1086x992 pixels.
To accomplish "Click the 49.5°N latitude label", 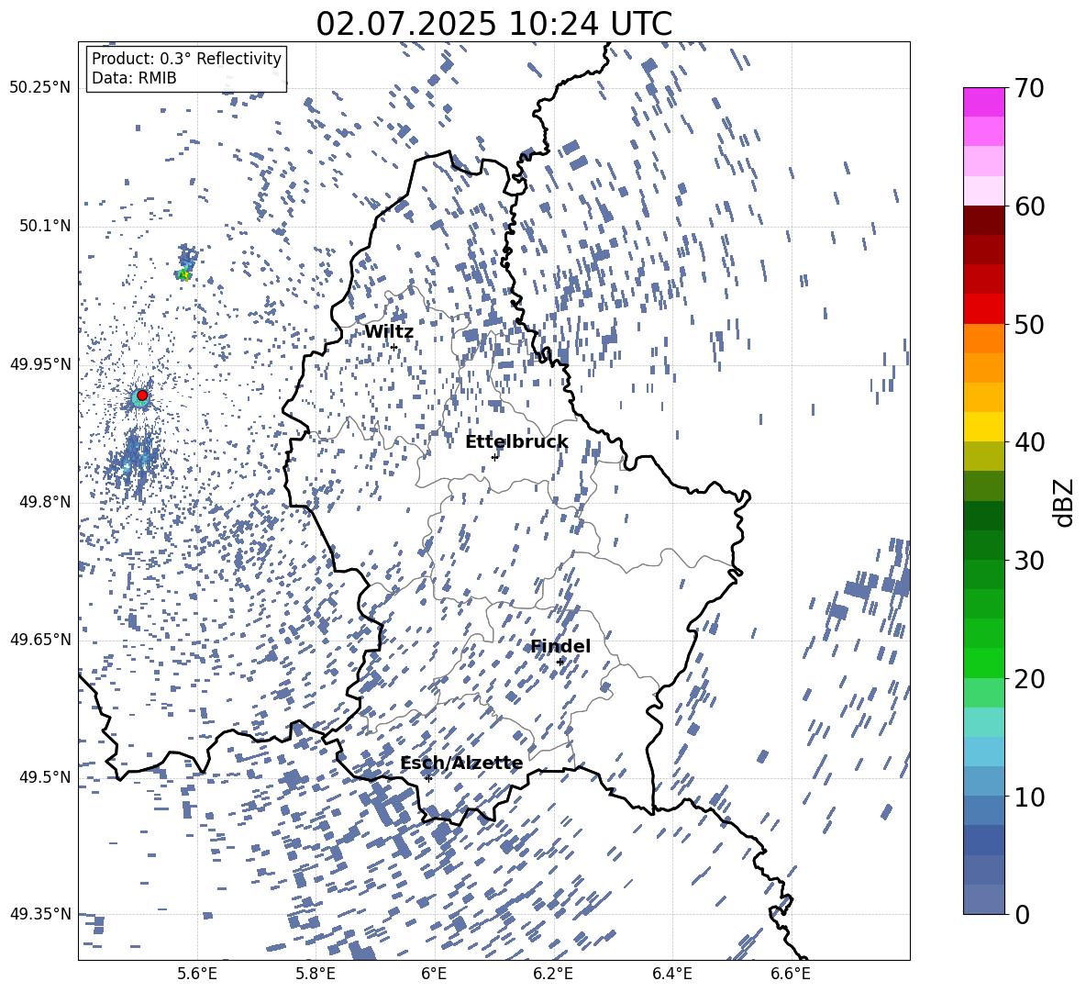I will pyautogui.click(x=45, y=776).
